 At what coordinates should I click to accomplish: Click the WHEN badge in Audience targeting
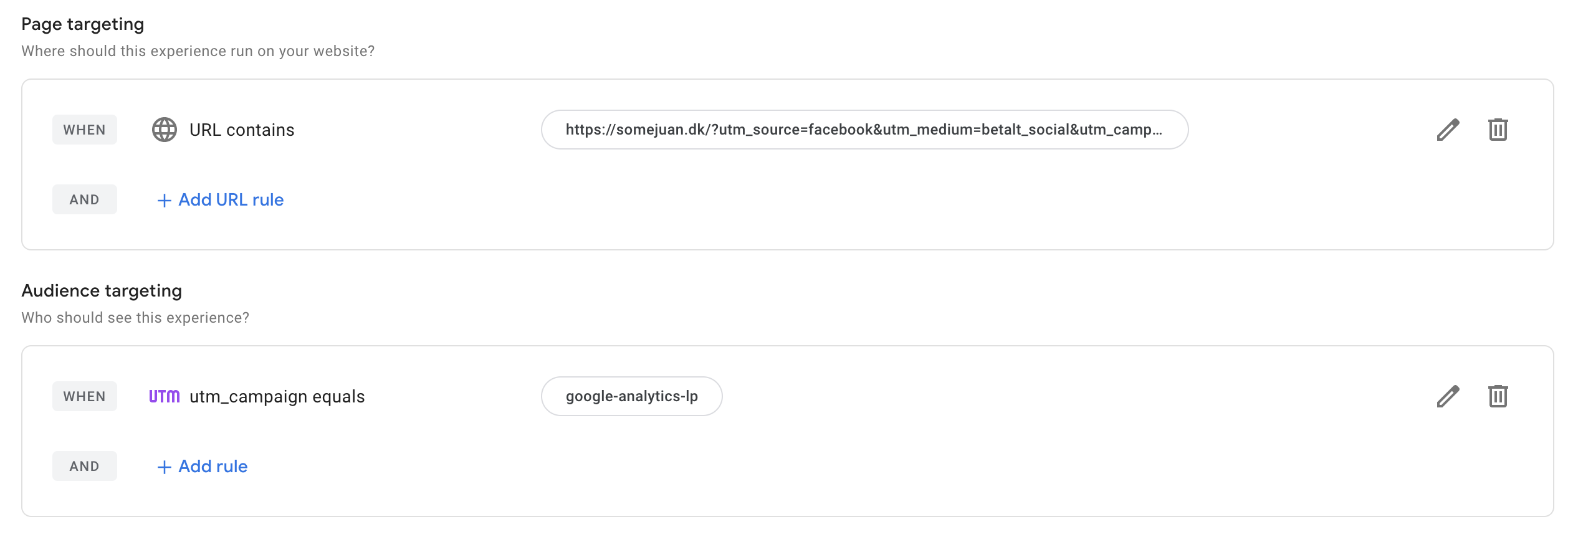click(85, 396)
